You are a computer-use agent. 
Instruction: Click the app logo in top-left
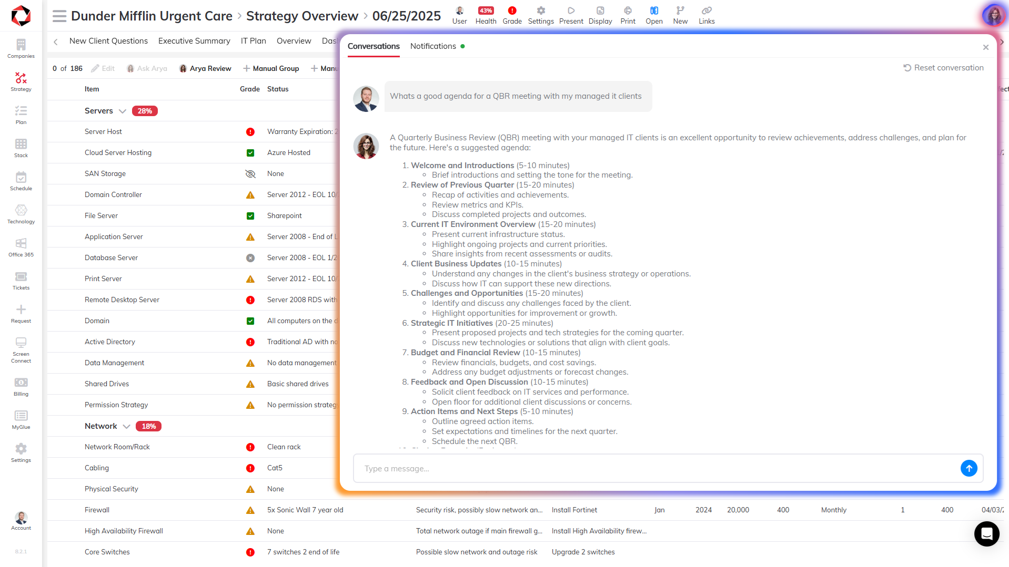click(x=21, y=16)
